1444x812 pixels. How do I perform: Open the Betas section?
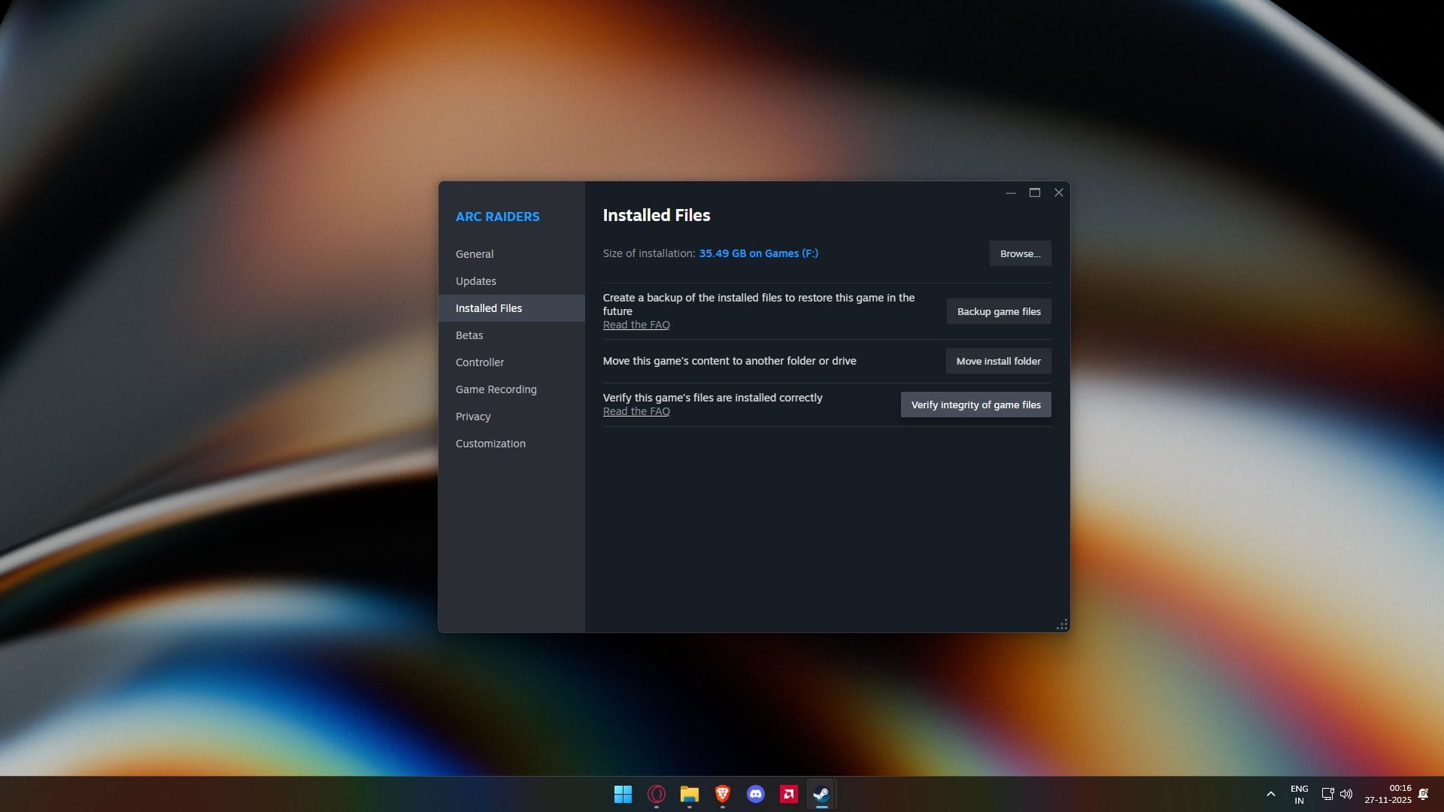click(x=469, y=335)
